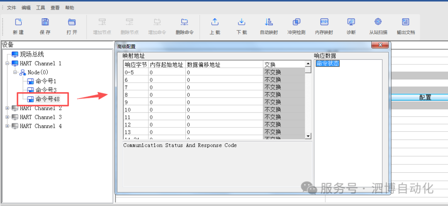This screenshot has height=206, width=448.
Task: Click the 新建 (New) toolbar icon
Action: coord(18,22)
